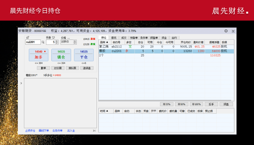
Task: Click the >| icon at panel bottom
Action: click(94, 130)
